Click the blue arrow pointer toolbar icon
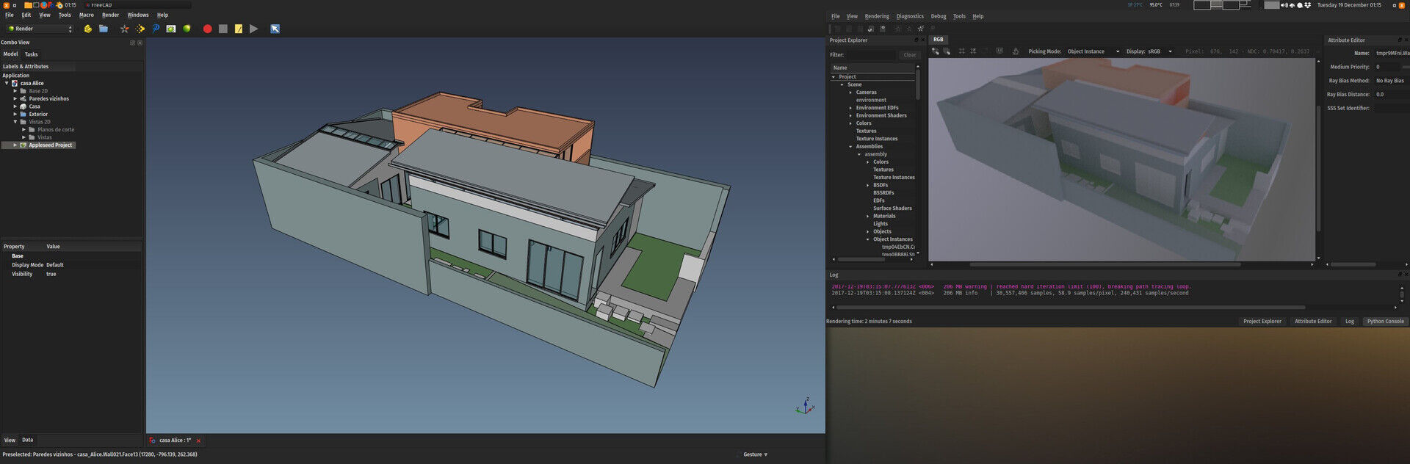This screenshot has width=1410, height=464. (x=275, y=29)
